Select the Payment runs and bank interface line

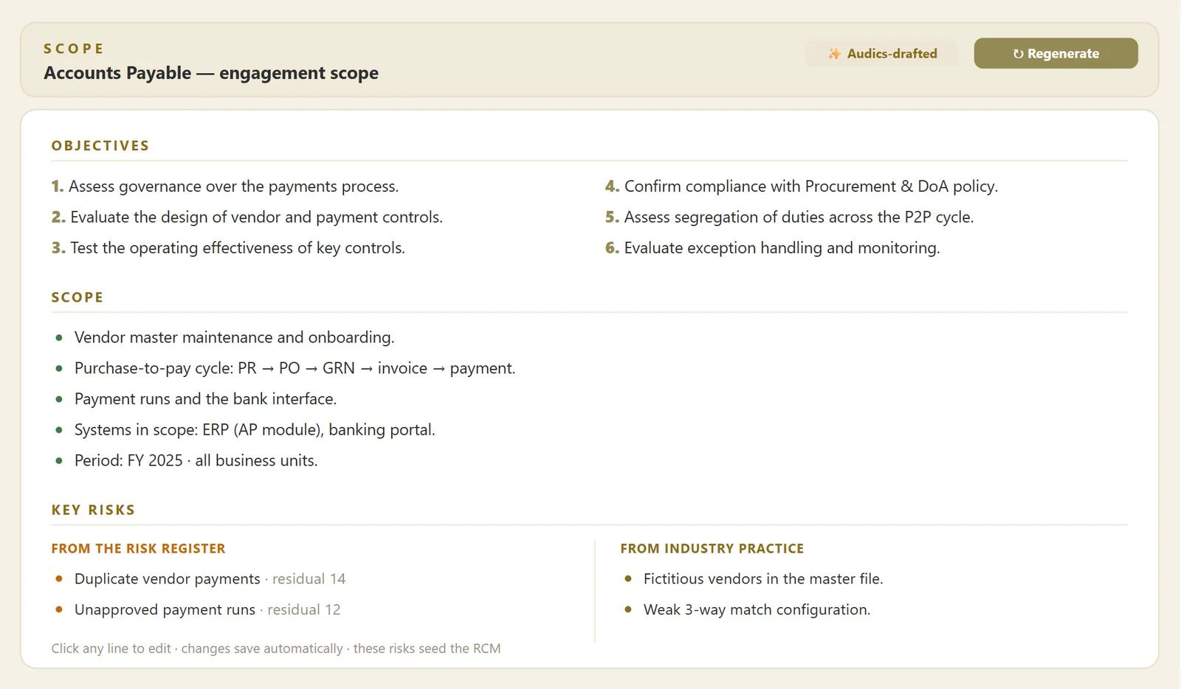205,400
